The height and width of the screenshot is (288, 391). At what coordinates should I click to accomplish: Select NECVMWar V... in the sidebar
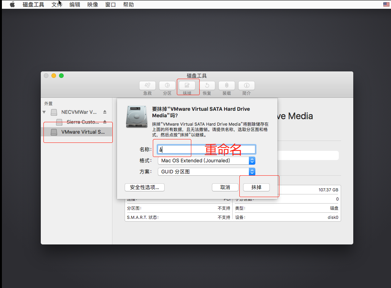77,112
